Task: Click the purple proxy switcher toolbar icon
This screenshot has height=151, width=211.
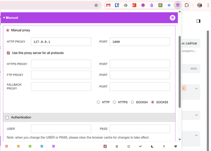Action: tap(178, 5)
